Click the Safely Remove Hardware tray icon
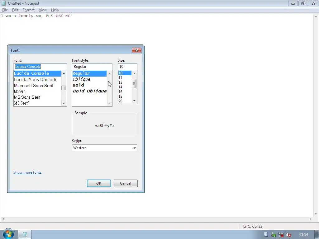This screenshot has height=239, width=319. tap(274, 235)
